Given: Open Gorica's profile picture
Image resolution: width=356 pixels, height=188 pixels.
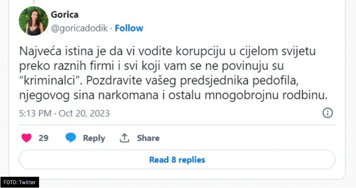Looking at the screenshot, I should (x=33, y=21).
